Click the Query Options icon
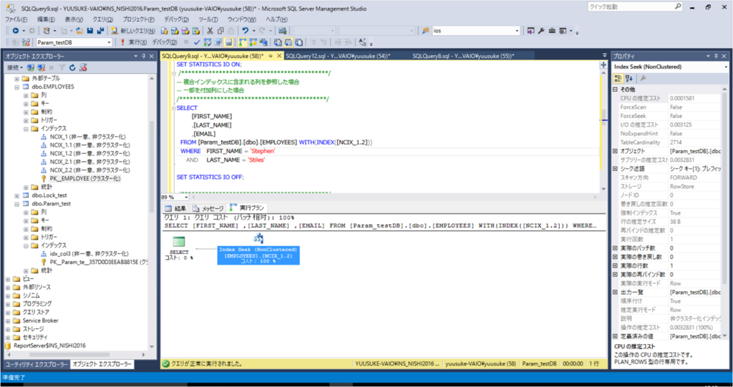Screen dimensions: 733x387 [218, 42]
